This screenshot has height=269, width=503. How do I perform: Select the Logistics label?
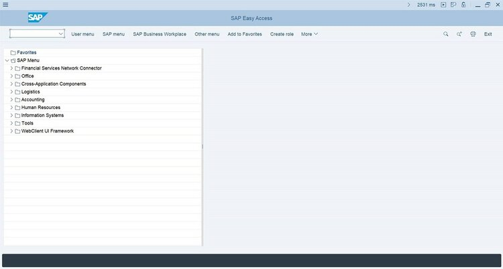click(30, 92)
